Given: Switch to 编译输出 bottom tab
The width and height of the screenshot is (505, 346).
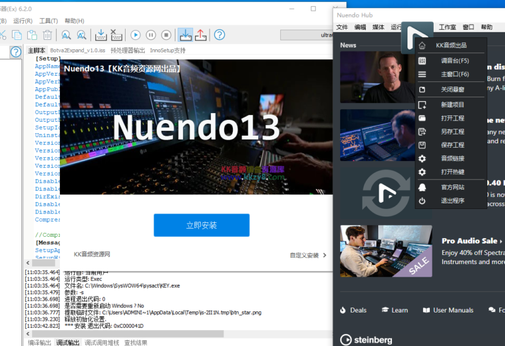Looking at the screenshot, I should [39, 342].
